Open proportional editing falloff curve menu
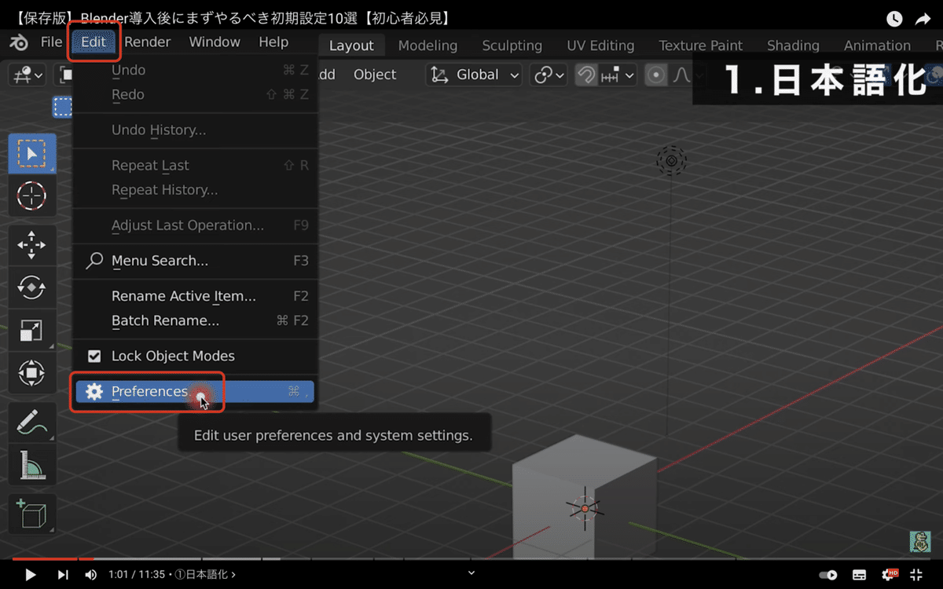The height and width of the screenshot is (589, 943). click(x=681, y=75)
